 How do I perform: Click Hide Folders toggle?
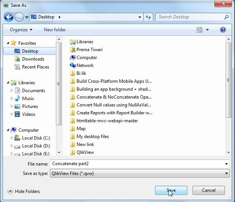(24, 191)
